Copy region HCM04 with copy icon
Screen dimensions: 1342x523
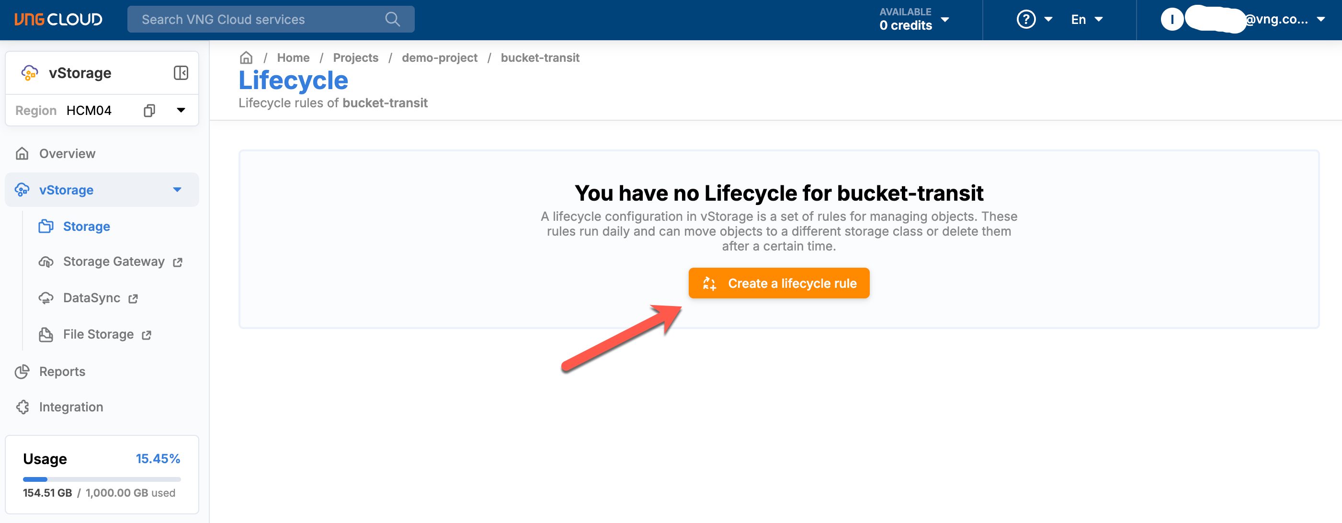(149, 111)
